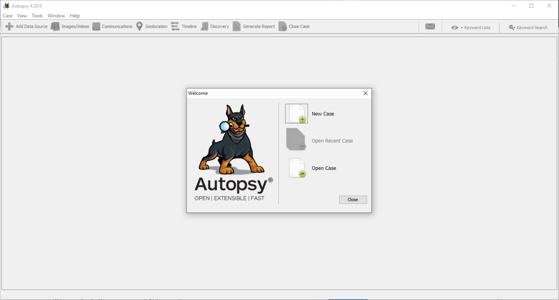
Task: Click the Discovery text label
Action: click(220, 27)
